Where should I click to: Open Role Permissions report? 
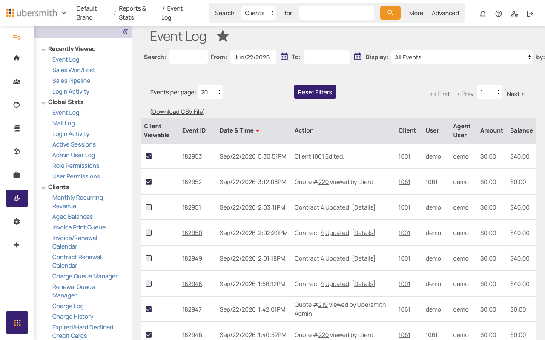tap(76, 166)
